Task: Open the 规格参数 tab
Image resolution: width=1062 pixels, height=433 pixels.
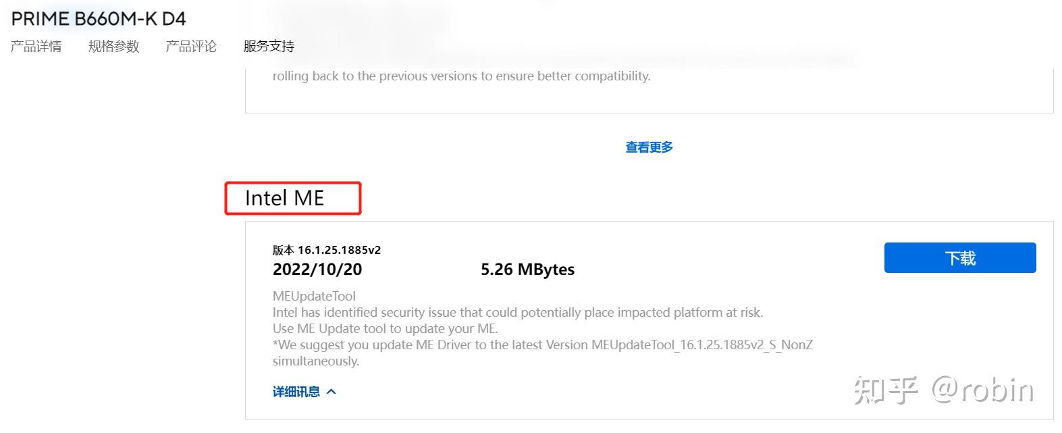Action: pyautogui.click(x=113, y=46)
